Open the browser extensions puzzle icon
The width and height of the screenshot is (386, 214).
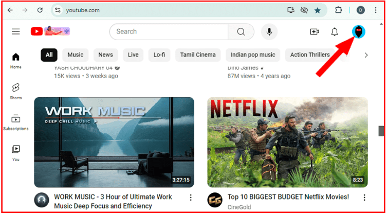[339, 10]
